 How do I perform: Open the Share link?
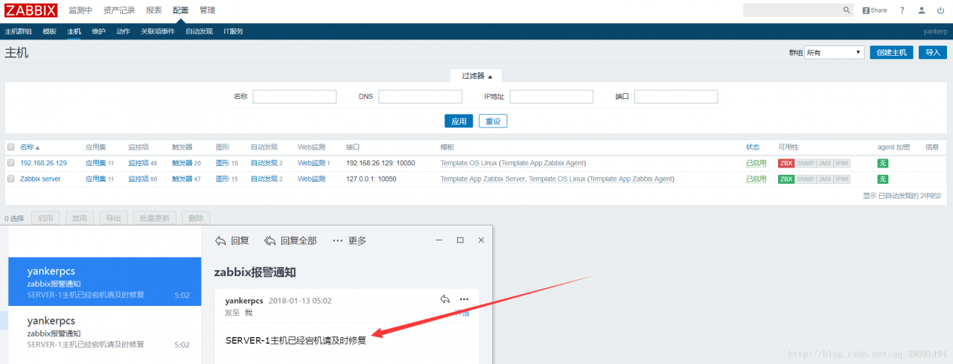coord(875,10)
